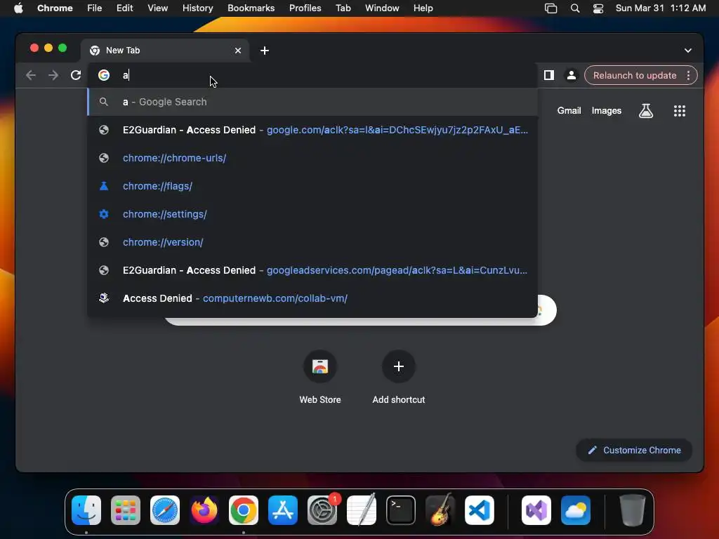The width and height of the screenshot is (719, 539).
Task: Select the chrome://chrome-urls/ suggestion
Action: [x=312, y=158]
